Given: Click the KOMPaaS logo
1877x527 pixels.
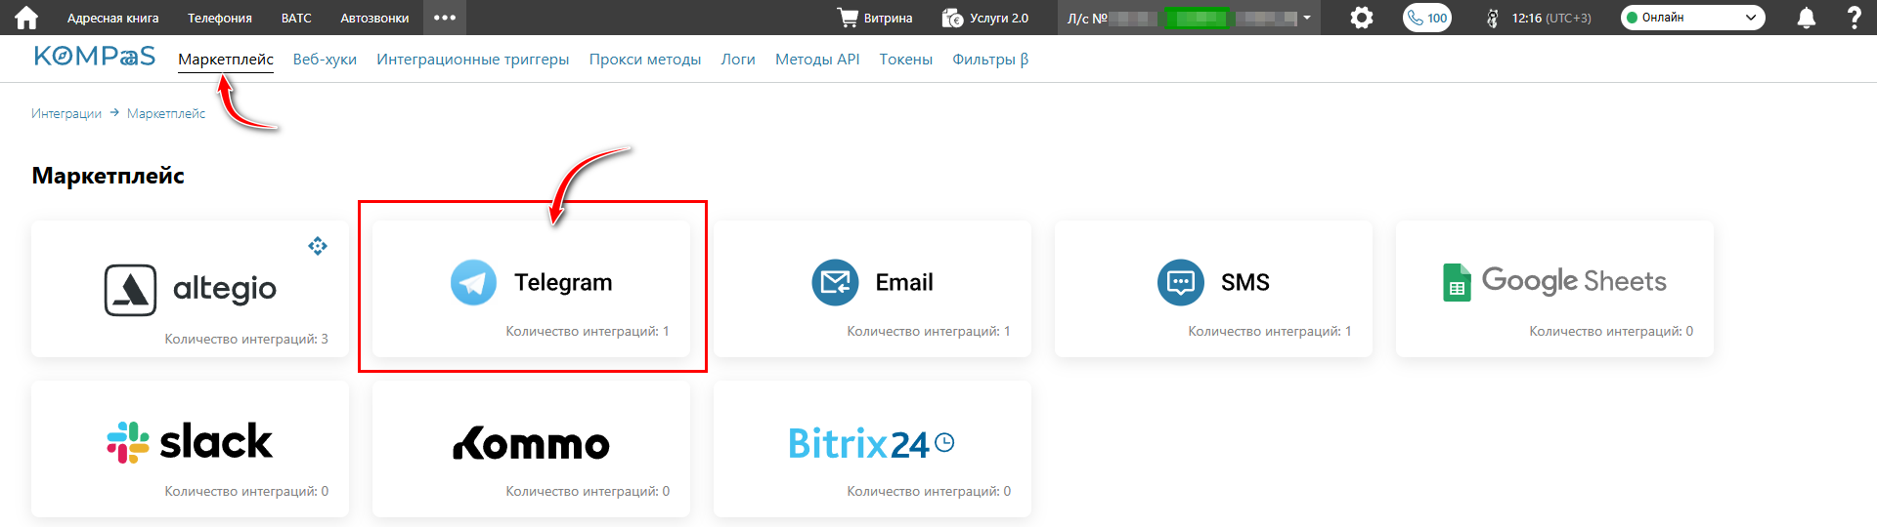Looking at the screenshot, I should pos(95,57).
